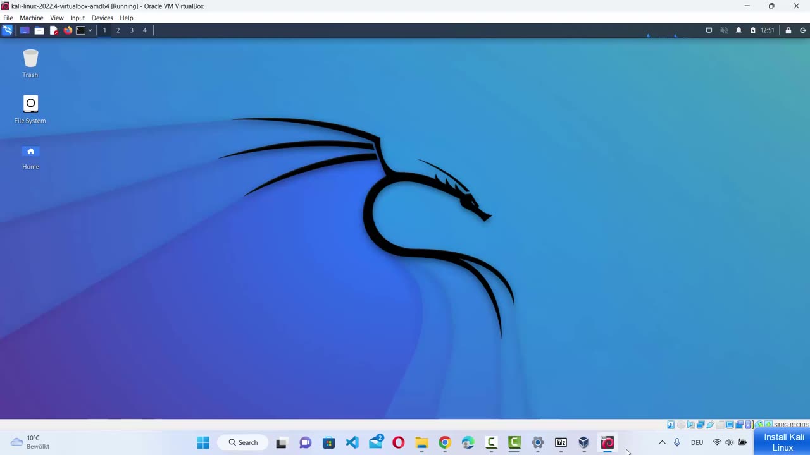Click the network connection icon in Kali panel
This screenshot has width=810, height=455.
pos(709,30)
